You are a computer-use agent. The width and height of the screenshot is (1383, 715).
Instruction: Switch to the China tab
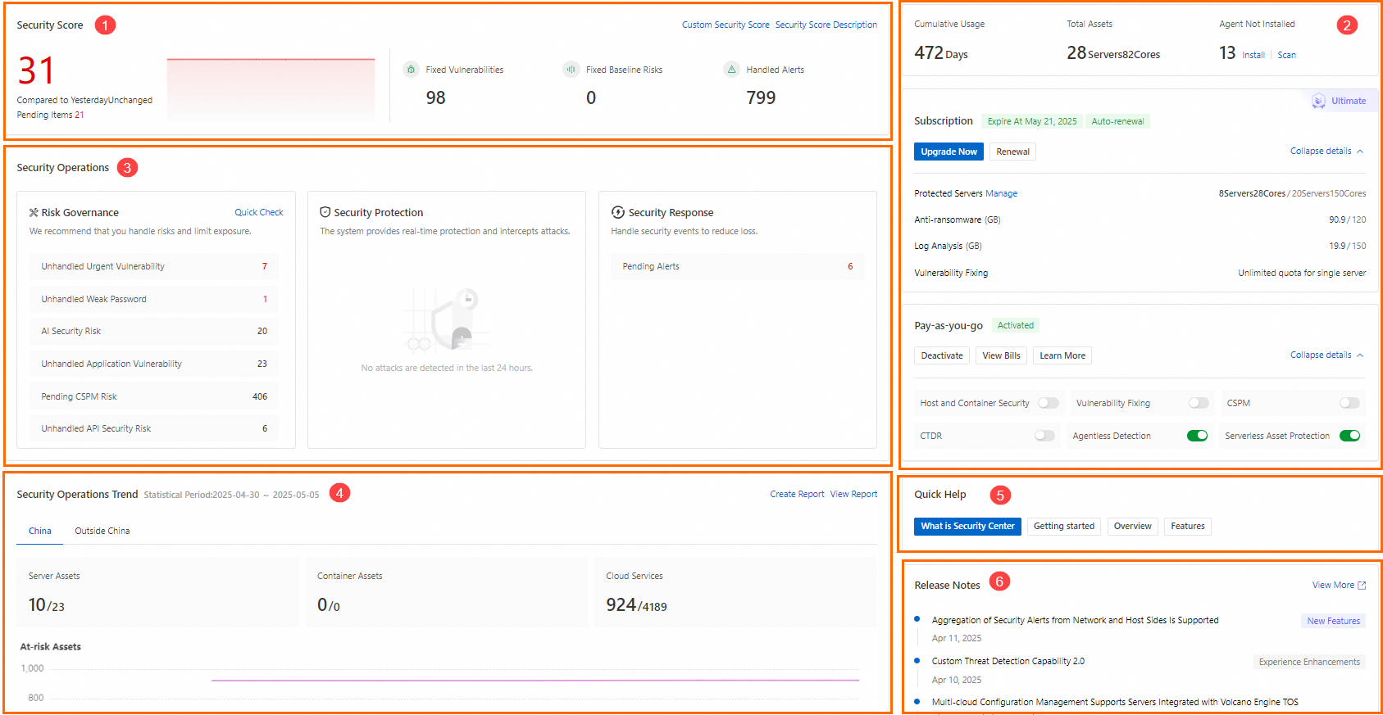40,531
